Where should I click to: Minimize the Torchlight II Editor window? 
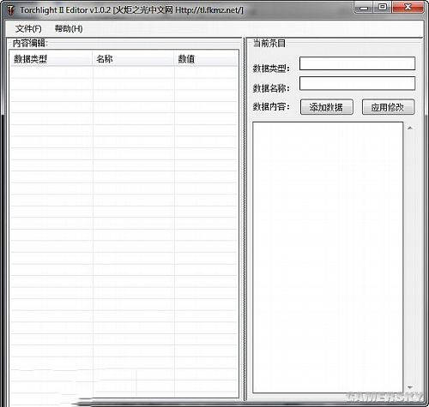pyautogui.click(x=364, y=8)
